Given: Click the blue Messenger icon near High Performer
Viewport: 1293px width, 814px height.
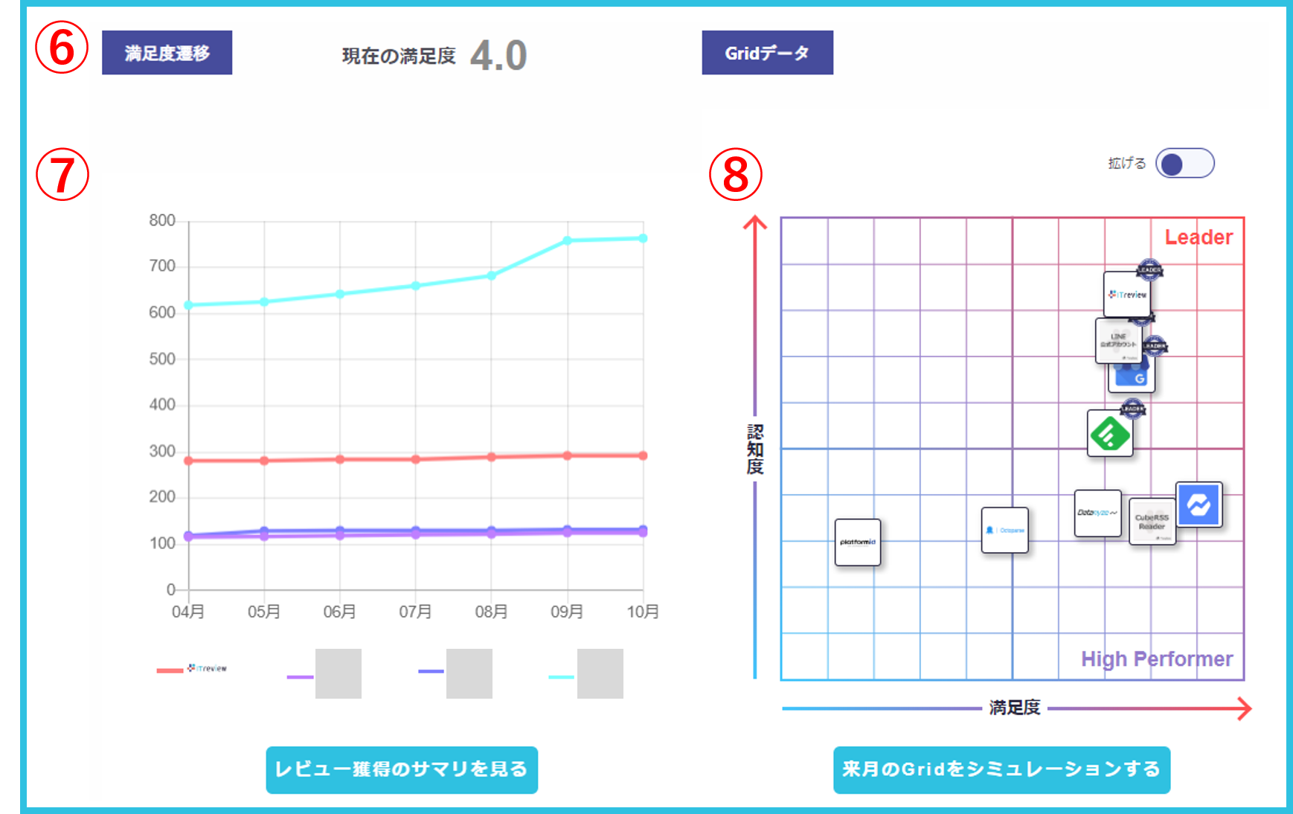Looking at the screenshot, I should pyautogui.click(x=1201, y=505).
